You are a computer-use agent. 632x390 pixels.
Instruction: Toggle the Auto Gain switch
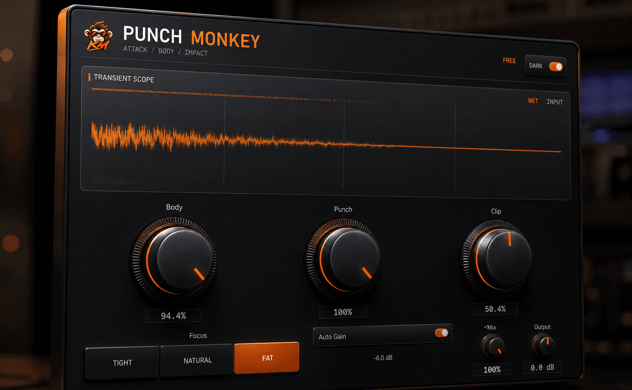click(442, 333)
